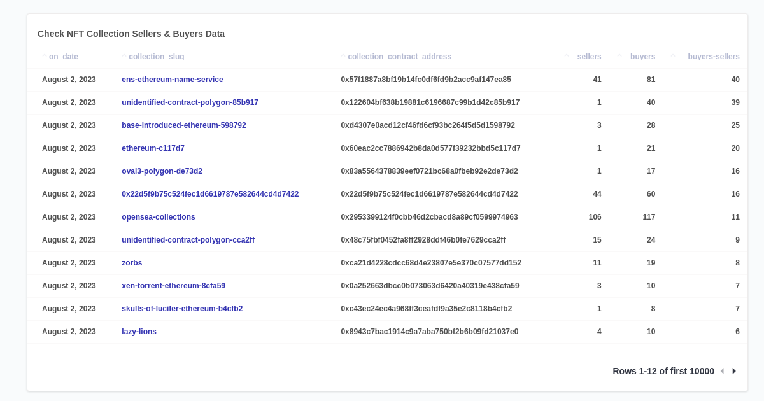764x401 pixels.
Task: Click the sort icon beside buyers column
Action: point(619,56)
